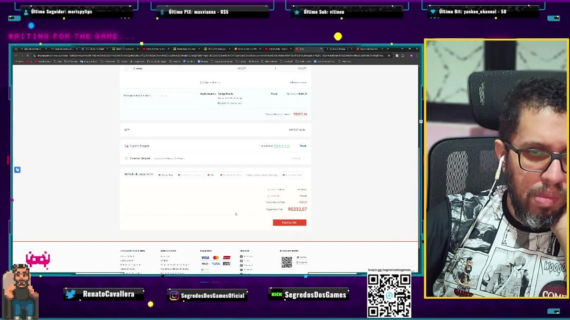Click the red Hipercard logo in footer

pyautogui.click(x=227, y=258)
